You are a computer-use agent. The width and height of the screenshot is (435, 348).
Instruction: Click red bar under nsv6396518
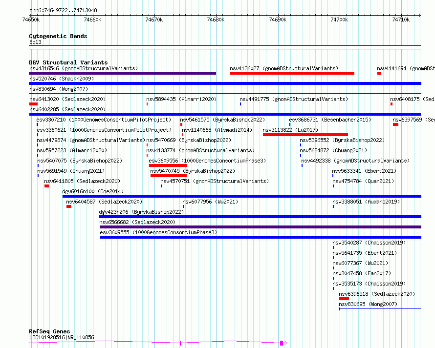tap(344, 299)
